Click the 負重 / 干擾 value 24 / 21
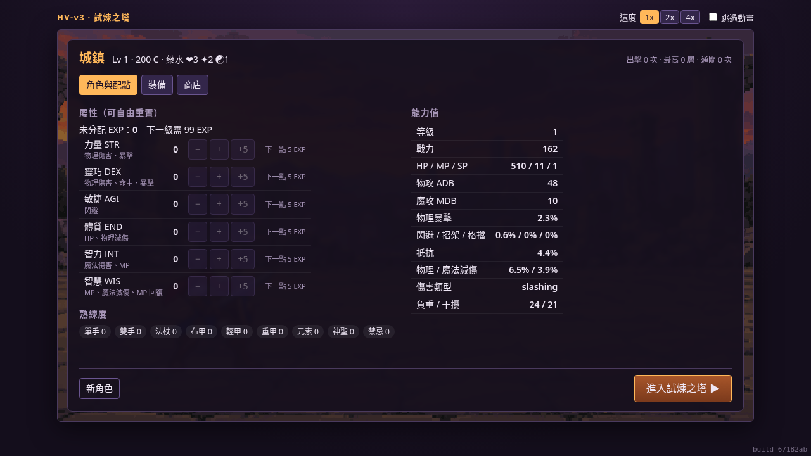811x456 pixels. click(544, 305)
